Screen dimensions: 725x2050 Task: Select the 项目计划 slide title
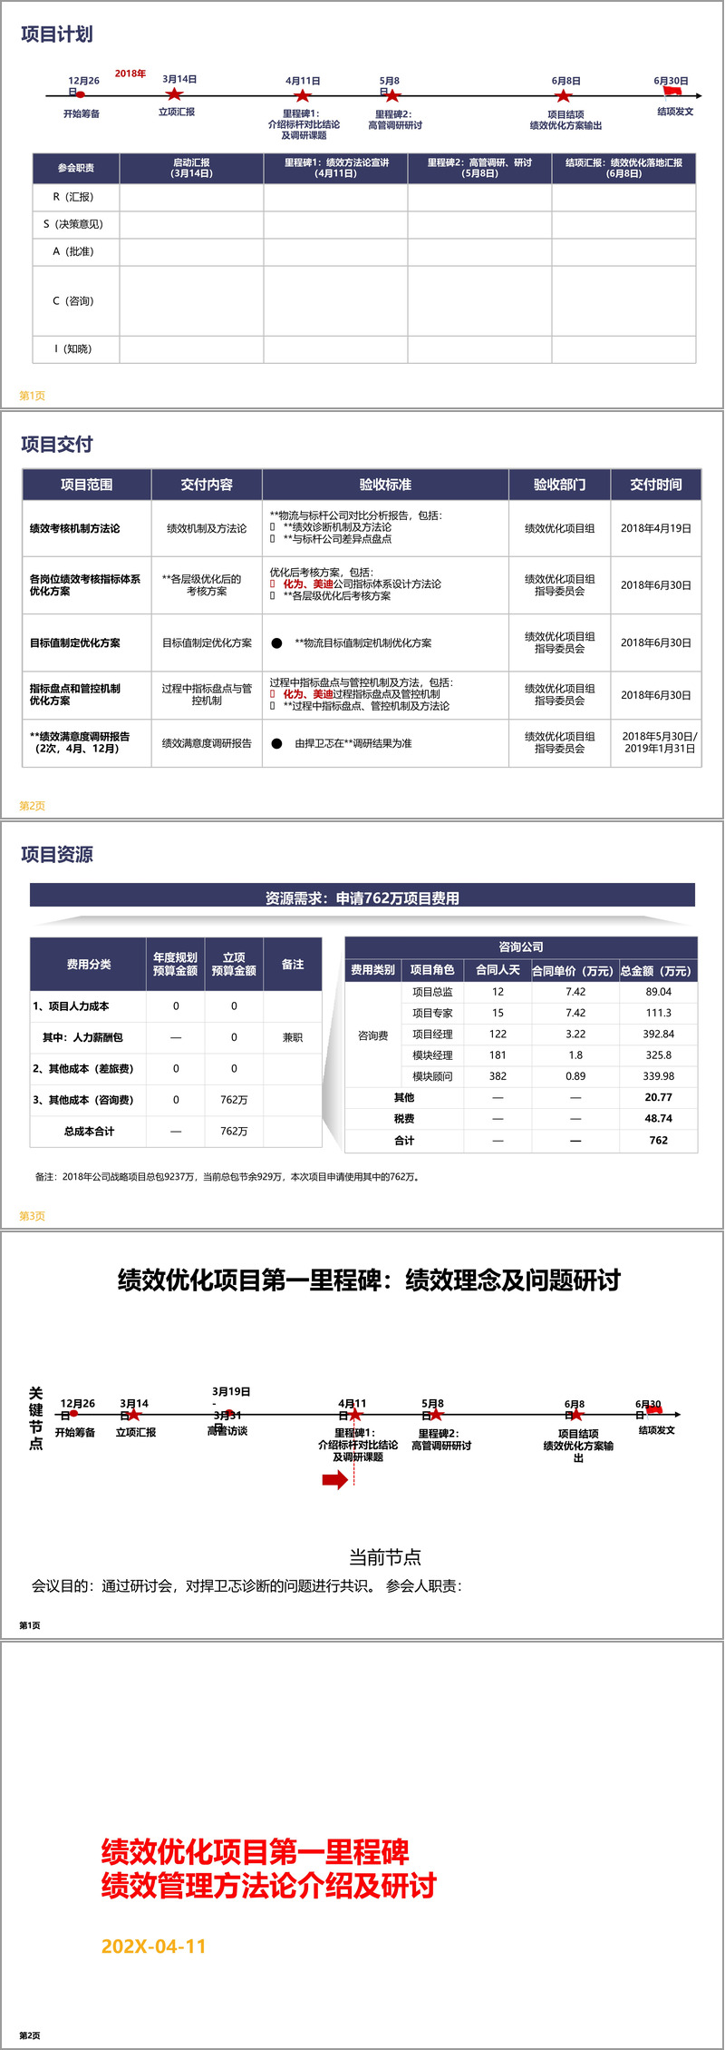57,34
